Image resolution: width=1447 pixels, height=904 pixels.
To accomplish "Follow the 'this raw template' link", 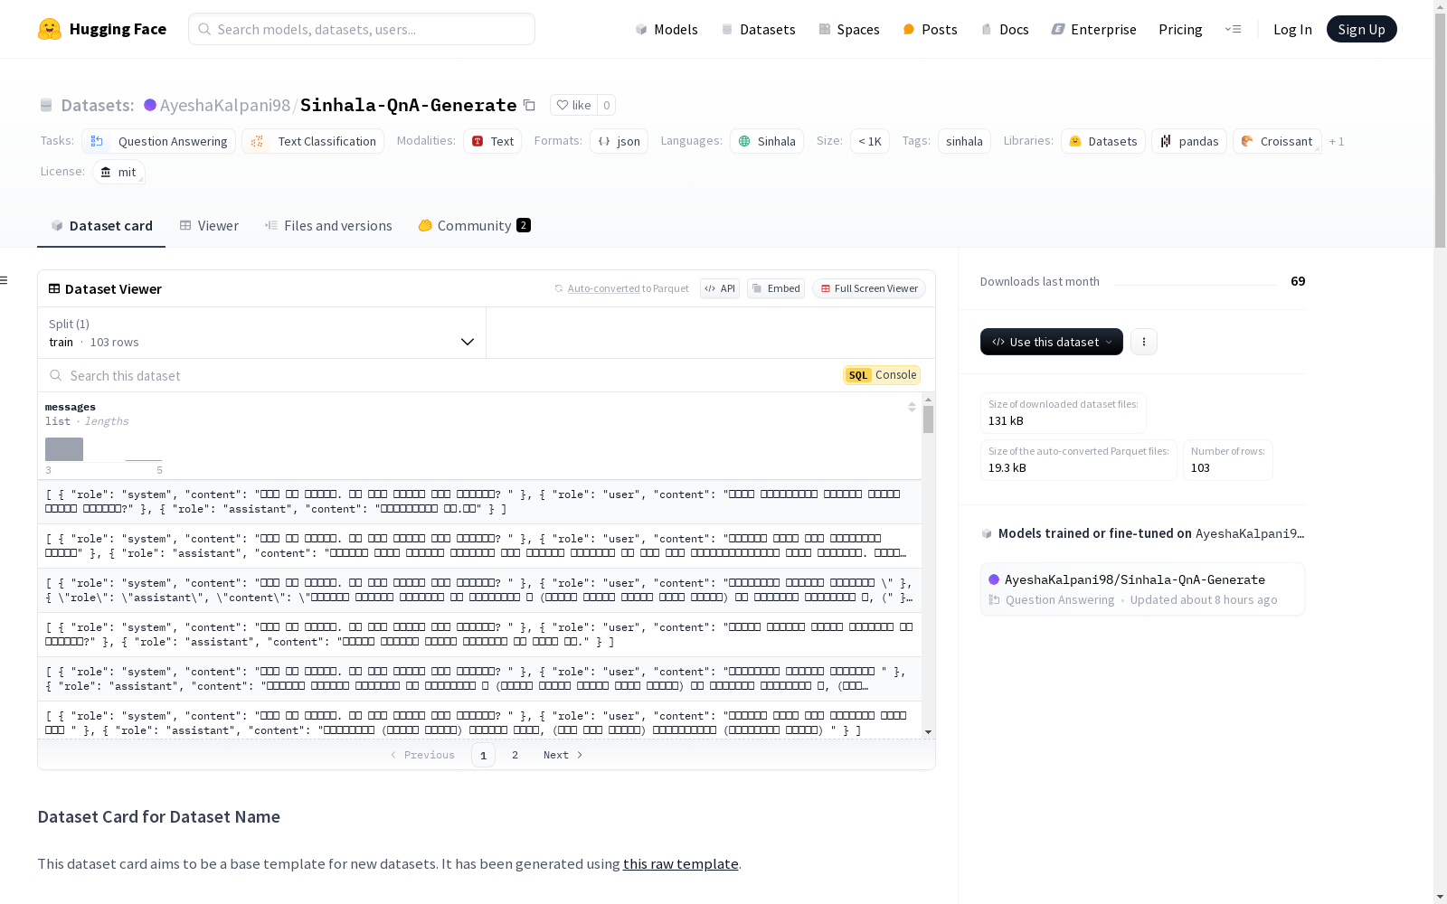I will (681, 863).
